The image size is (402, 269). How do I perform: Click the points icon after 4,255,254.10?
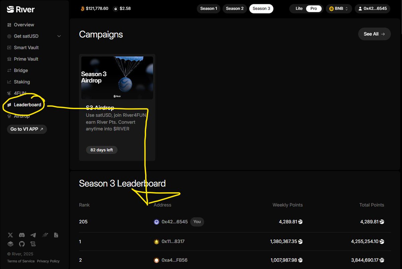(382, 242)
